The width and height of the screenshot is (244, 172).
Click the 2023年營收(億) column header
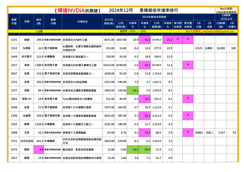click(109, 22)
